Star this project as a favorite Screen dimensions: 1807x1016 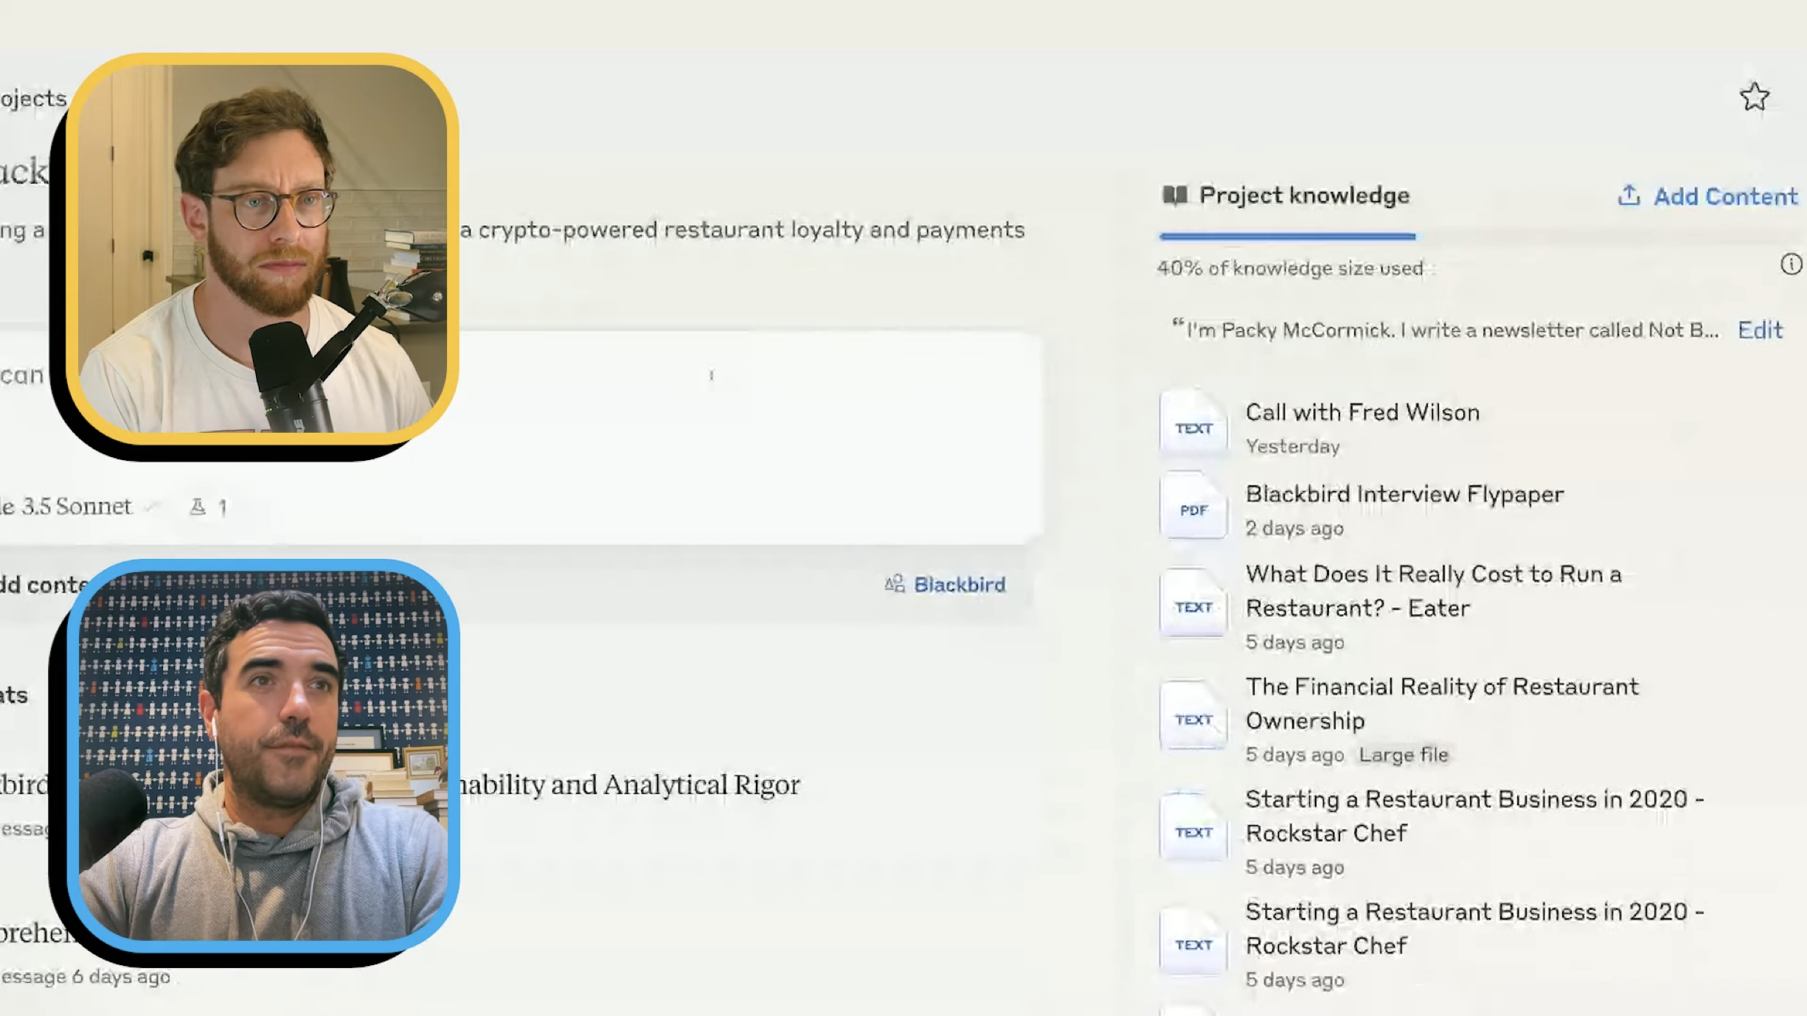(1754, 97)
